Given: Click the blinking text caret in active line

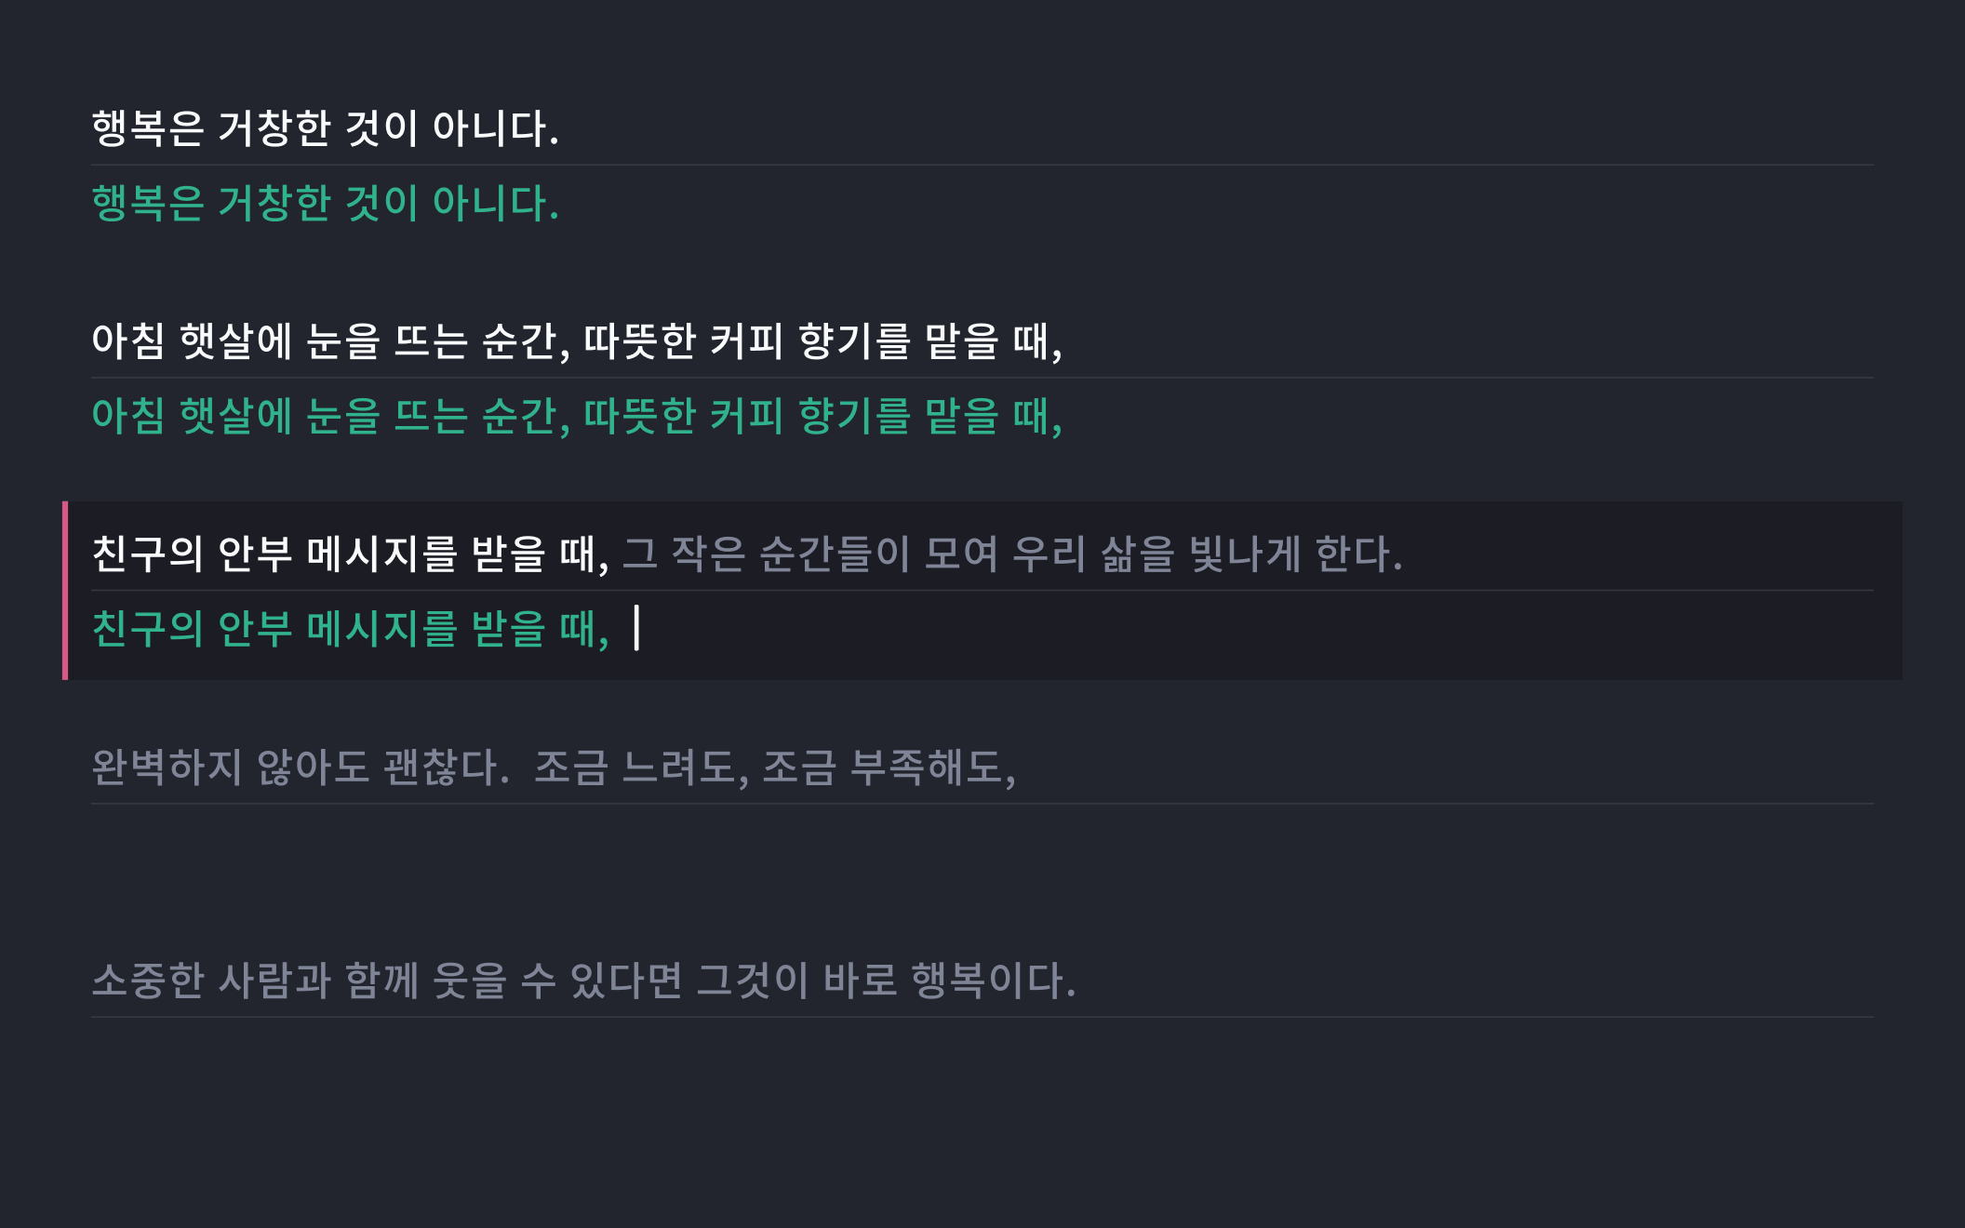Looking at the screenshot, I should (x=637, y=628).
